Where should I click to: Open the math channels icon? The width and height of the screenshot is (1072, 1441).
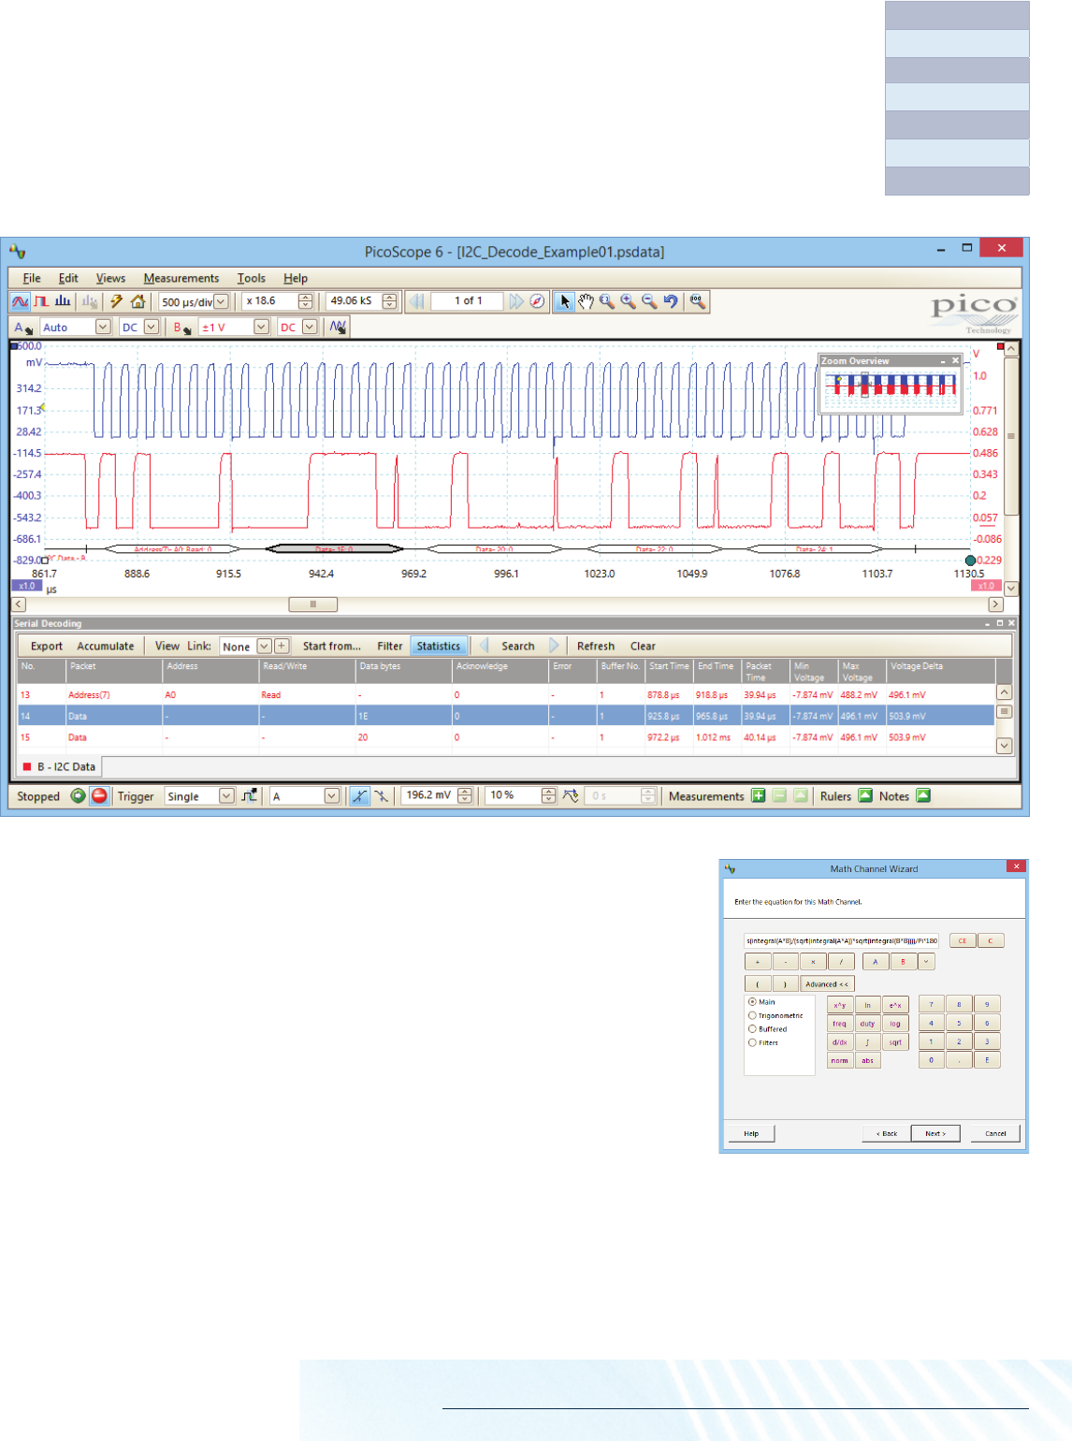tap(338, 327)
